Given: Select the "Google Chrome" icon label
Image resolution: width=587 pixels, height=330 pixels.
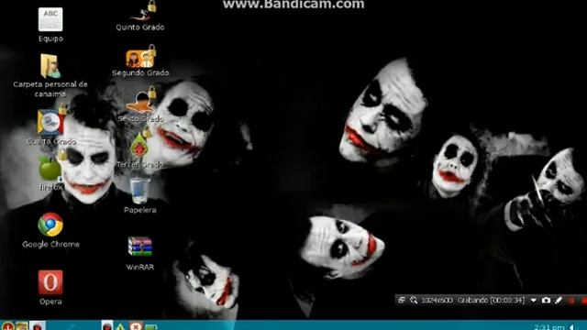Looking at the screenshot, I should click(51, 245).
